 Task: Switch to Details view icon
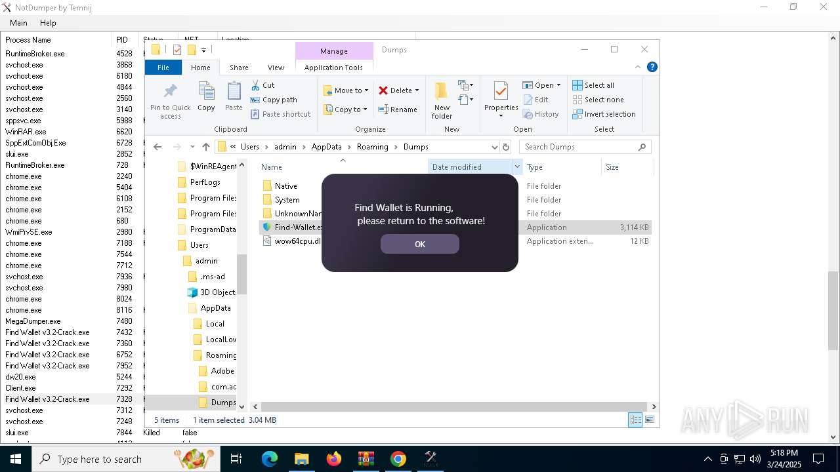[635, 420]
